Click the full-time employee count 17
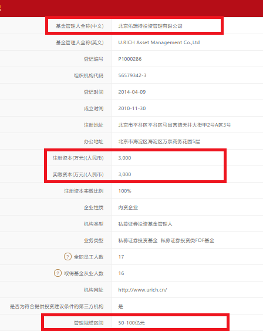Viewport: 263px width, 331px height. click(121, 257)
